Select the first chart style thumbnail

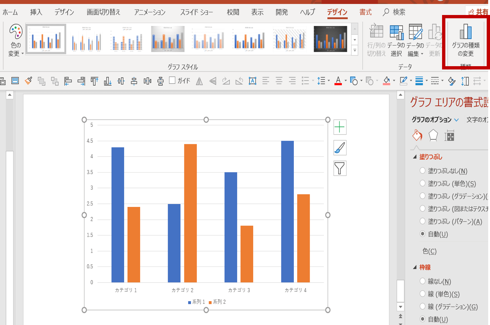click(x=46, y=39)
